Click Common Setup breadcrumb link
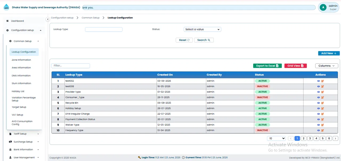341x161 pixels. [91, 18]
